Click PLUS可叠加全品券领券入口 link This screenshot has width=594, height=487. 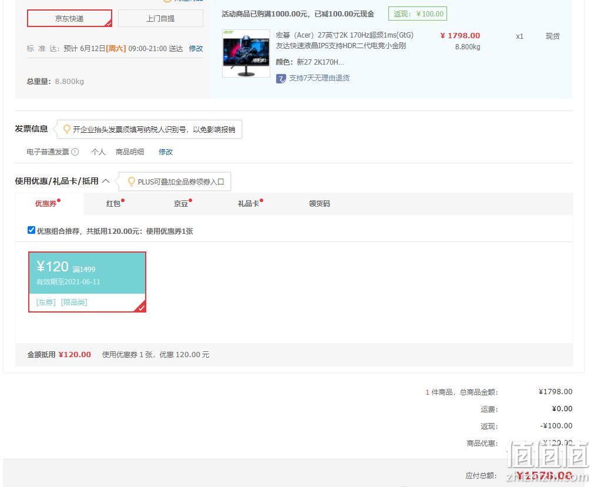[181, 182]
